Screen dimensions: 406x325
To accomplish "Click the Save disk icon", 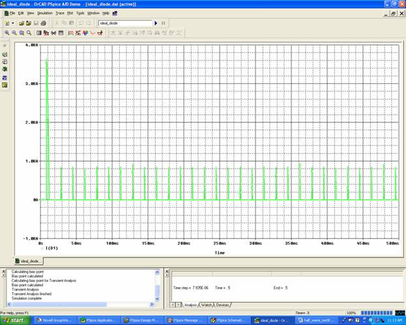I will tap(36, 23).
